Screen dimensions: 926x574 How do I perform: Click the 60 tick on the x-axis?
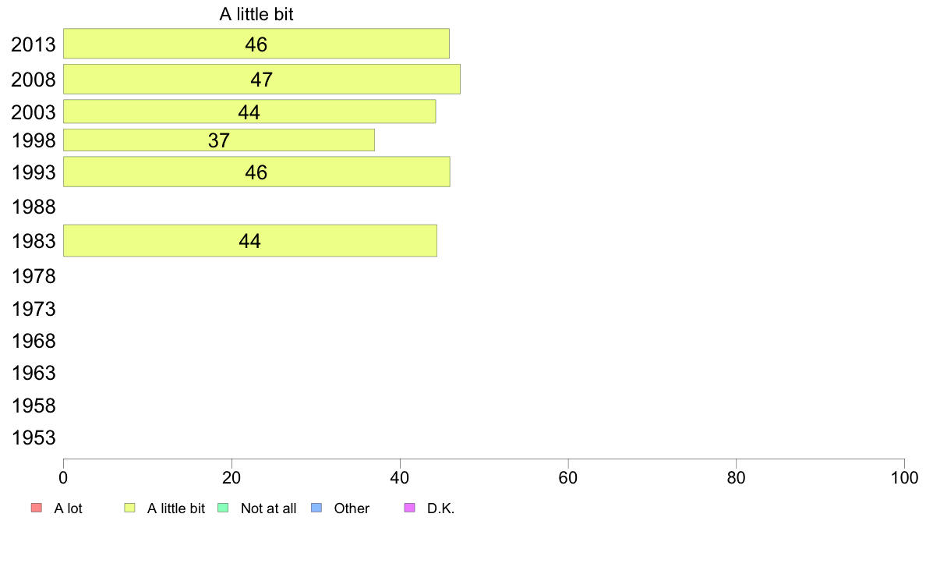pos(568,477)
